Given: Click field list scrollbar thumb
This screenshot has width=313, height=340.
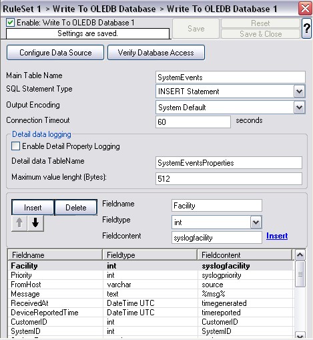Looking at the screenshot, I should (300, 274).
